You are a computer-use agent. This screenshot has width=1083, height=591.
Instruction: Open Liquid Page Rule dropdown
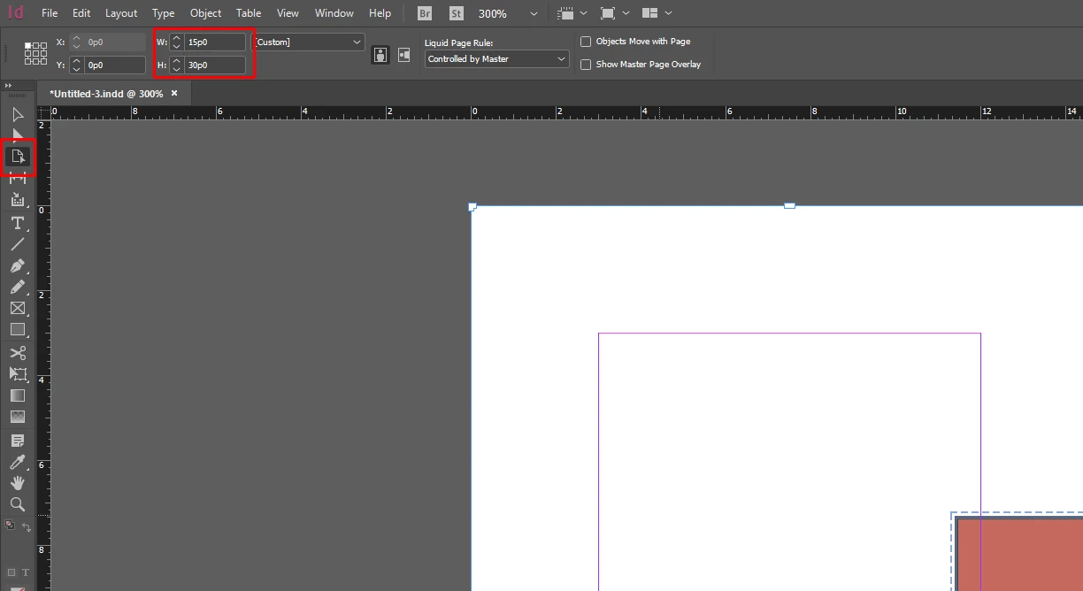coord(496,59)
